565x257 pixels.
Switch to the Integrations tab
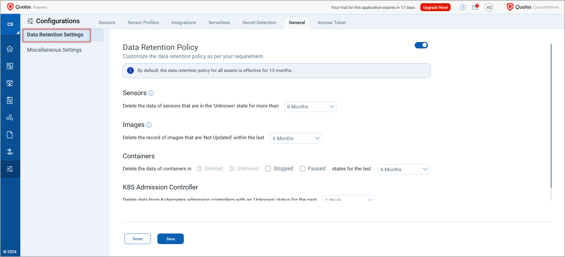(184, 23)
